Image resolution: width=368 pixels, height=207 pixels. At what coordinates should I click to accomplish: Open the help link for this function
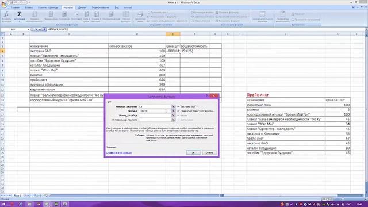[119, 153]
